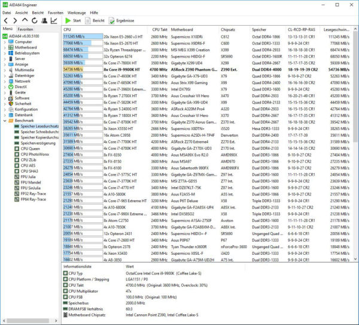The height and width of the screenshot is (325, 359).
Task: Click the up-level arrow icon
Action: (x=25, y=20)
